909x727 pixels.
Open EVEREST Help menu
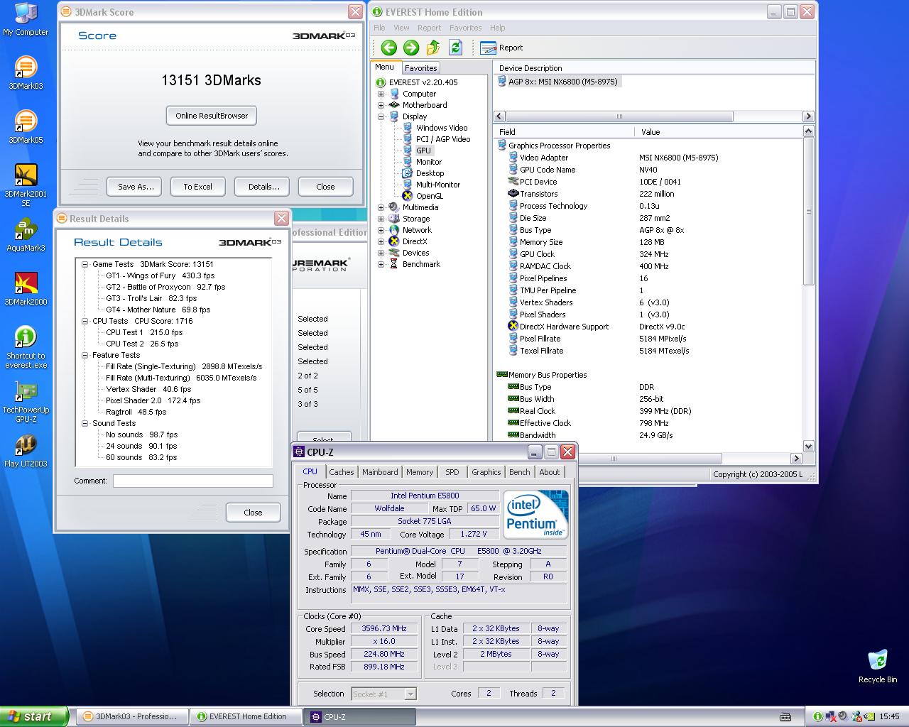click(x=498, y=28)
